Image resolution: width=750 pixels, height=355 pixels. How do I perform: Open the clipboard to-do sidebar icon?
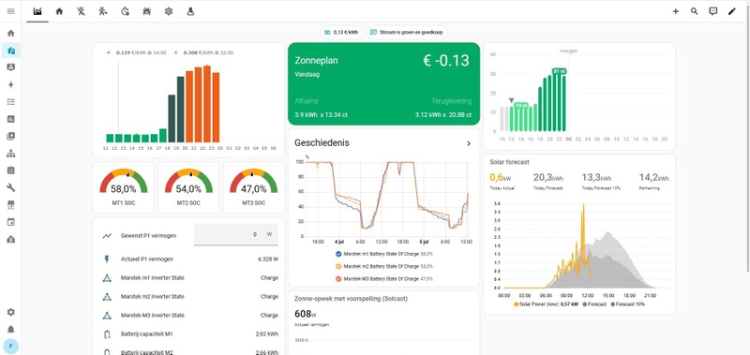click(11, 170)
